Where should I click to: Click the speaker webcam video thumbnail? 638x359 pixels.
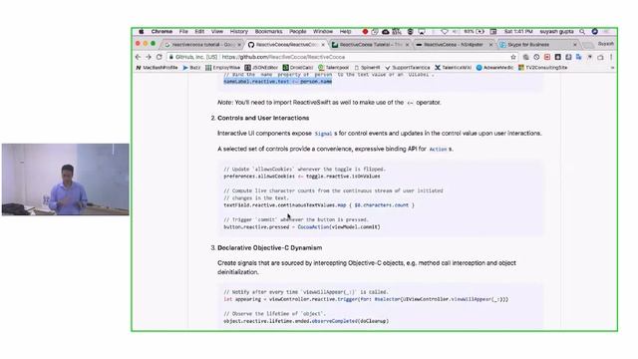66,179
